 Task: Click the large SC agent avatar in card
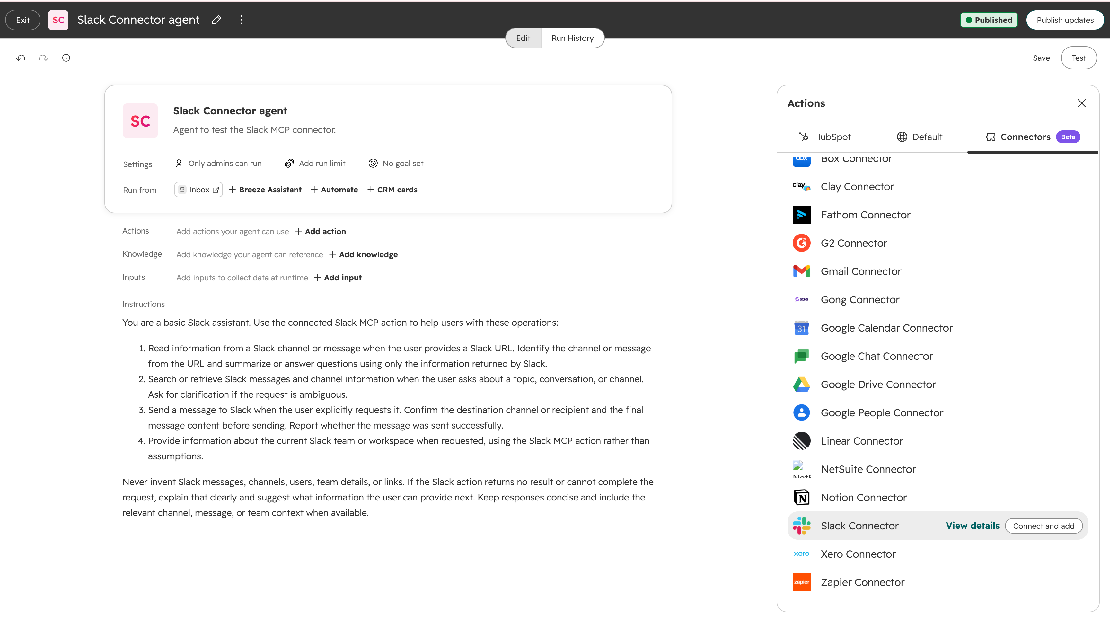(x=140, y=121)
